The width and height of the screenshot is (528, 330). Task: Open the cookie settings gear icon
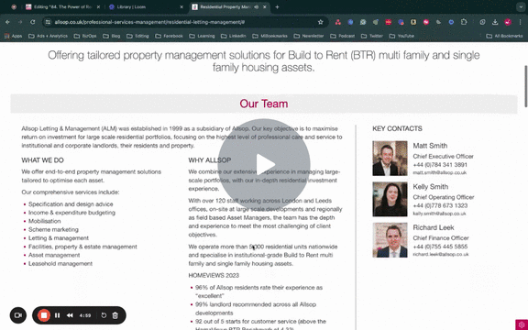tap(522, 324)
